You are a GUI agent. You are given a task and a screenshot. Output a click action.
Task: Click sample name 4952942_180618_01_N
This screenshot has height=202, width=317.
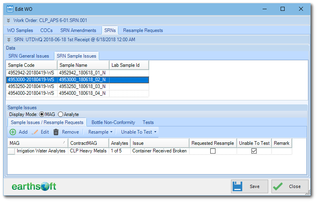pyautogui.click(x=82, y=73)
